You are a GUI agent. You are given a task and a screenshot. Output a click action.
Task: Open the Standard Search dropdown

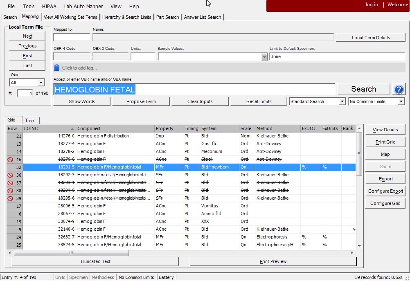tap(342, 101)
